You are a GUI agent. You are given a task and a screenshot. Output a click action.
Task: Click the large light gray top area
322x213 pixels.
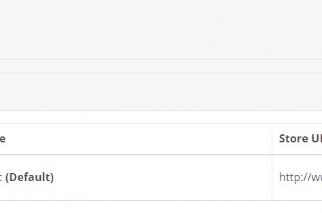(x=161, y=30)
